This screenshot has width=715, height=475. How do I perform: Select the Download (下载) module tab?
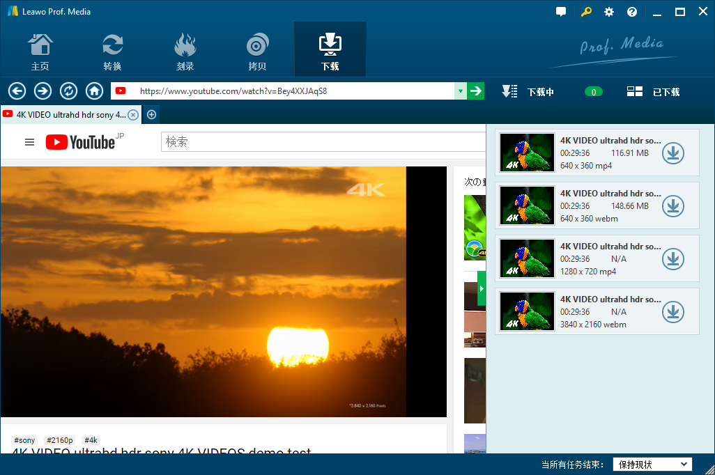click(330, 49)
